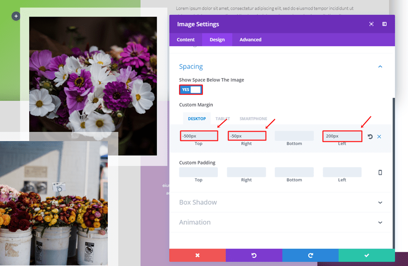408x266 pixels.
Task: Discard changes with red X button
Action: pos(197,255)
